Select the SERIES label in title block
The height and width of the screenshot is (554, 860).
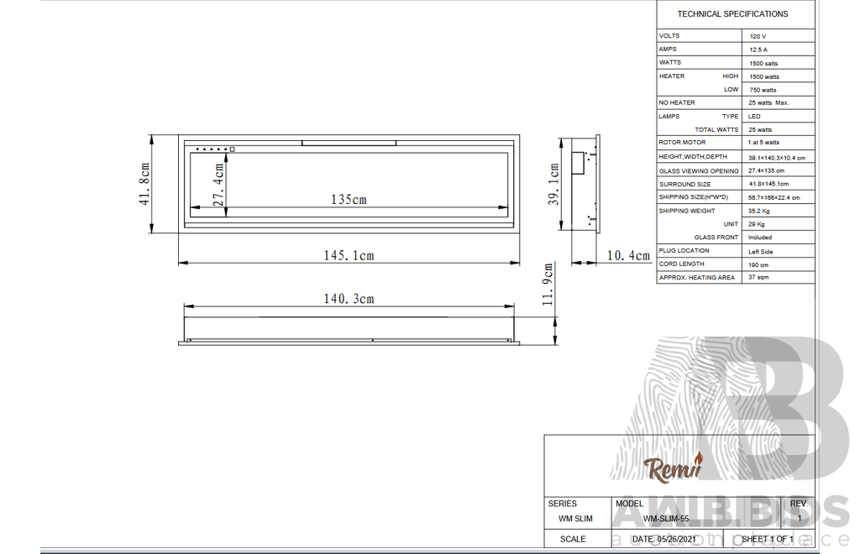(562, 504)
